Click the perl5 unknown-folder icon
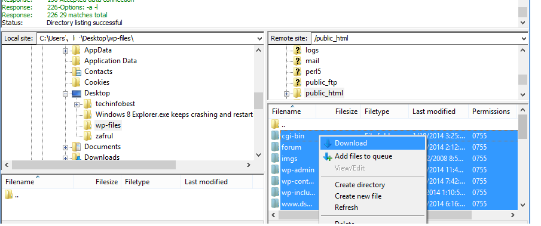Image resolution: width=541 pixels, height=226 pixels. 298,72
